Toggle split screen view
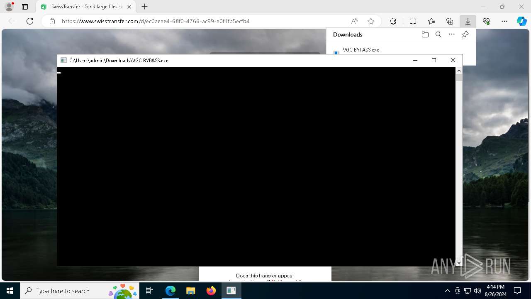Image resolution: width=531 pixels, height=299 pixels. click(413, 21)
